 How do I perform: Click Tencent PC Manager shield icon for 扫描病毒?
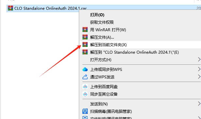click(85, 111)
